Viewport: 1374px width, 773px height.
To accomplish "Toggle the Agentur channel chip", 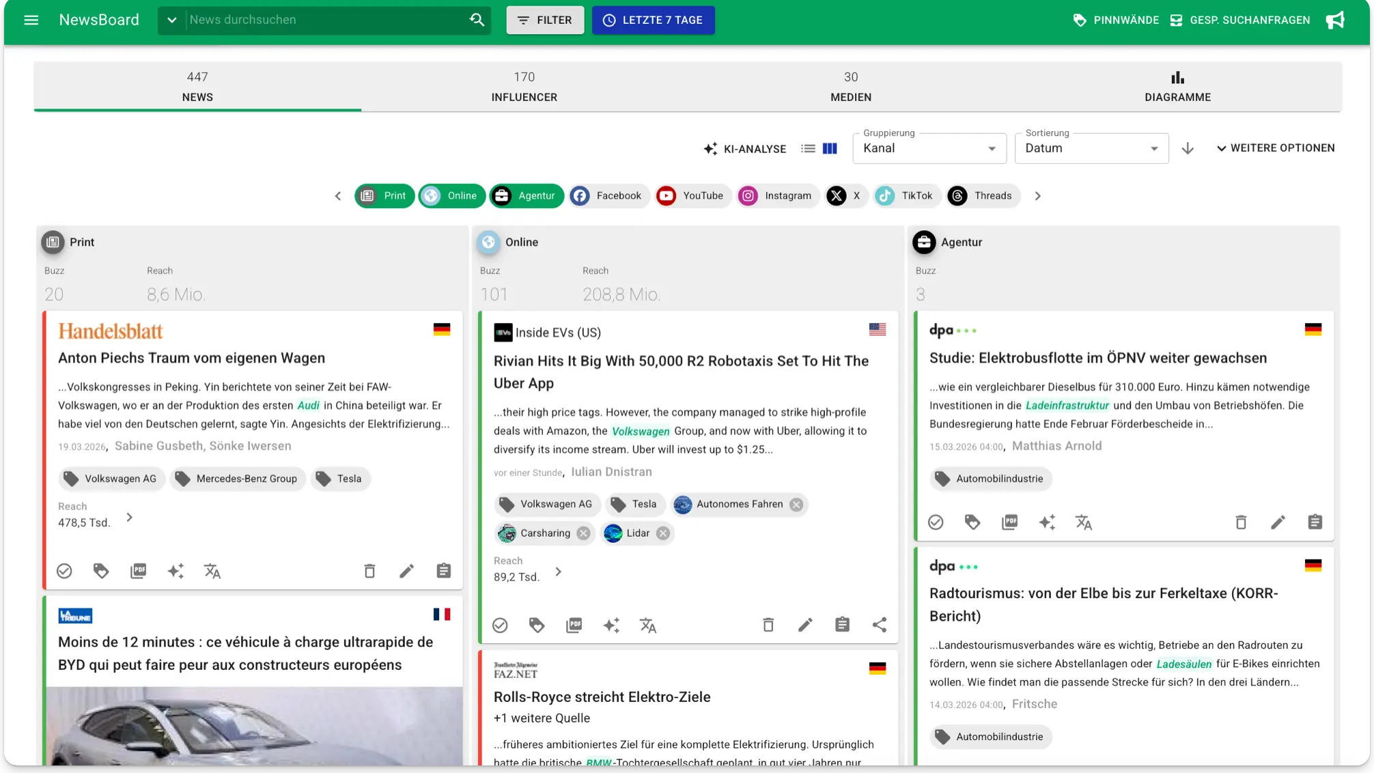I will click(527, 196).
